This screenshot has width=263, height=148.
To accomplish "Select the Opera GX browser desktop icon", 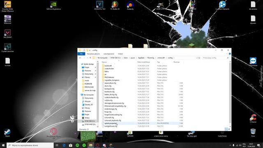I will point(53,133).
